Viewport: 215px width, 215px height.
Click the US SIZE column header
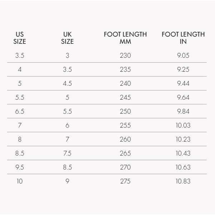pos(20,38)
